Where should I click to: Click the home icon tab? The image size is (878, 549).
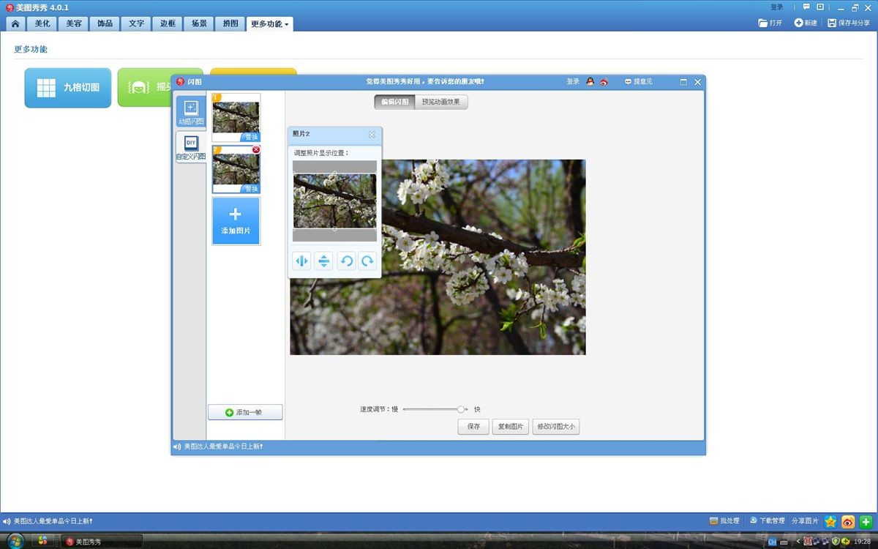(15, 23)
